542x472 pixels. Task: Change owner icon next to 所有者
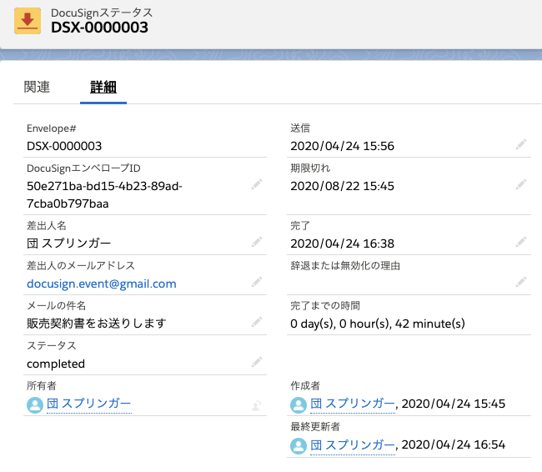click(257, 405)
